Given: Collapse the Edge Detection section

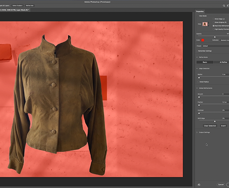Looking at the screenshot, I should click(x=197, y=69).
